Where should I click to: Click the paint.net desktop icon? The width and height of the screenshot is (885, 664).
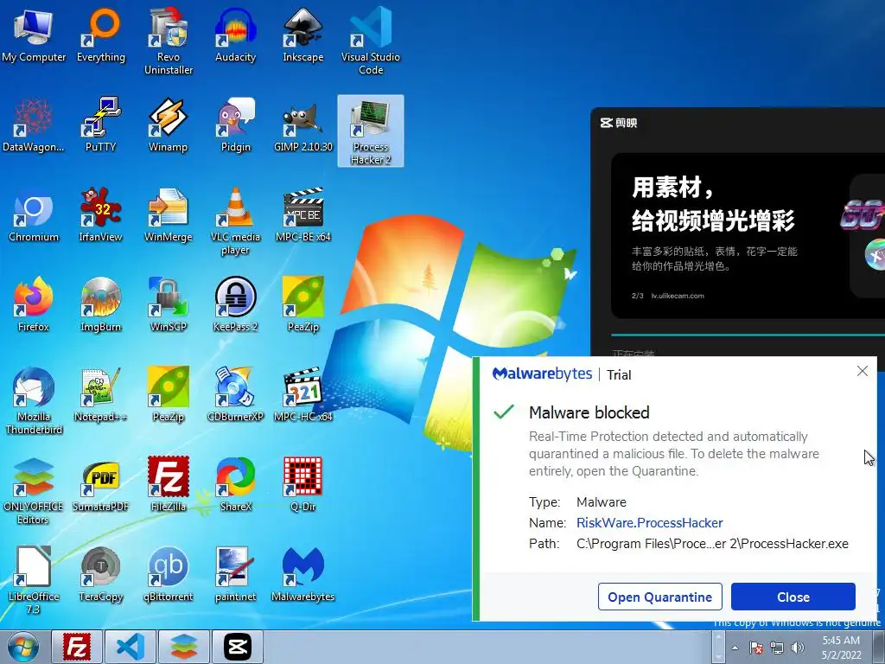[235, 574]
